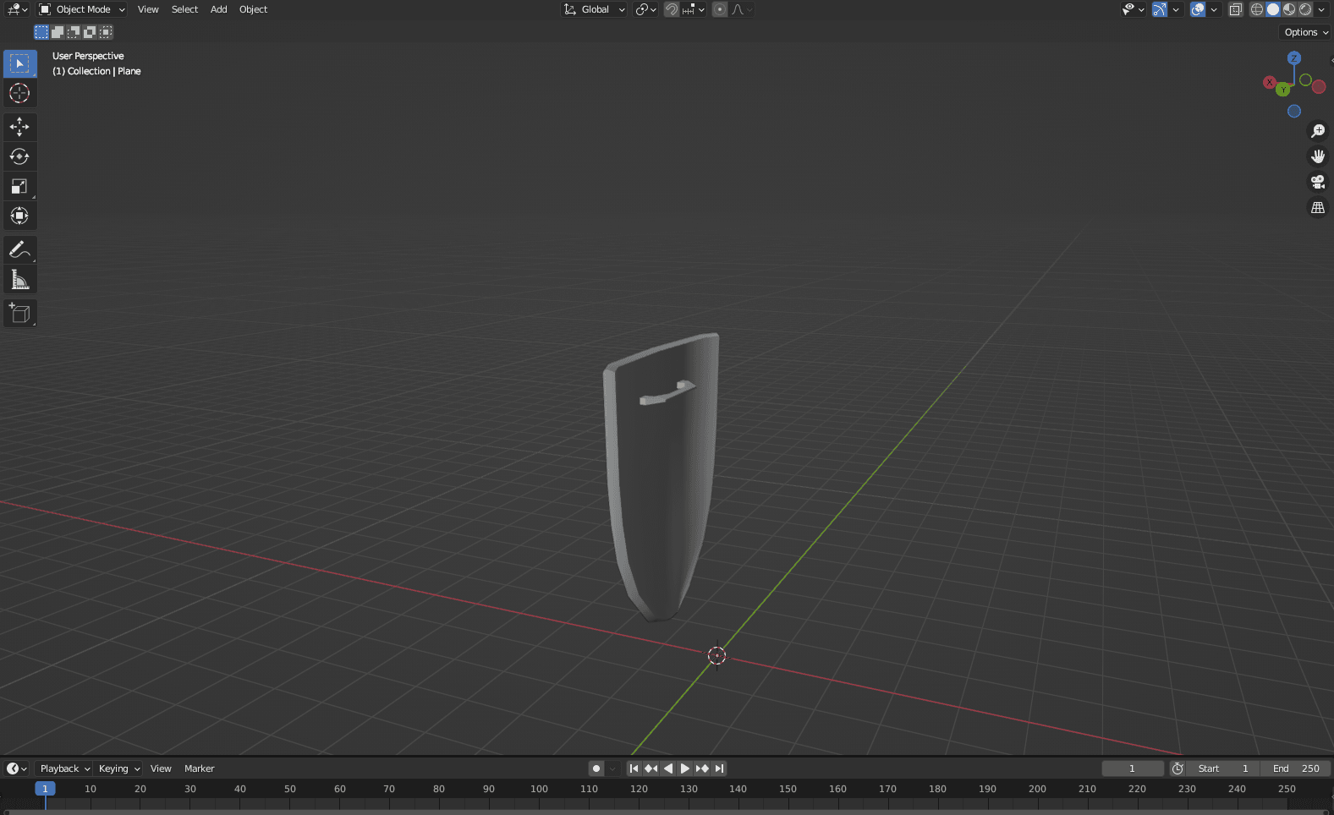Switch perspective/orthographic grid icon

coord(1318,207)
